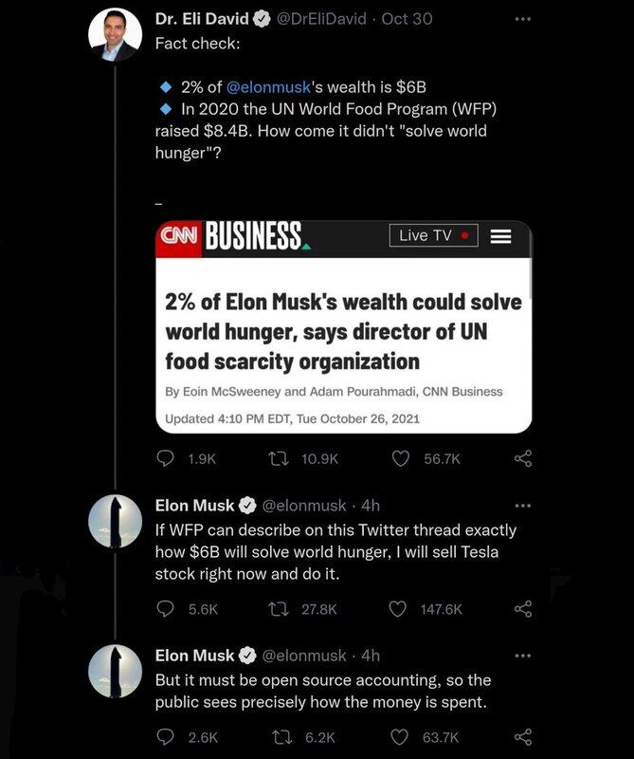This screenshot has height=759, width=634.
Task: Retweet the open source accounting tweet
Action: 279,736
